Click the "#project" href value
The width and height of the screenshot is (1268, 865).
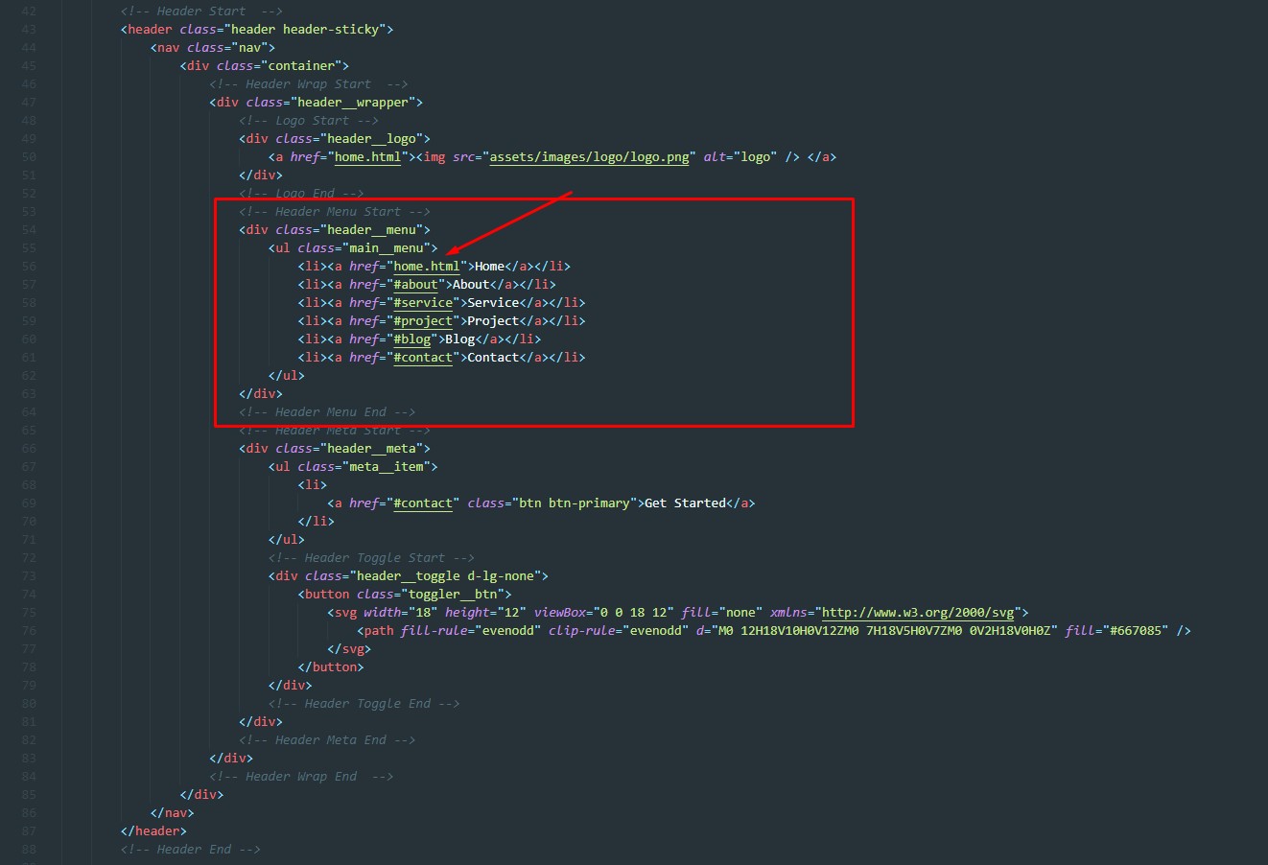pos(423,321)
